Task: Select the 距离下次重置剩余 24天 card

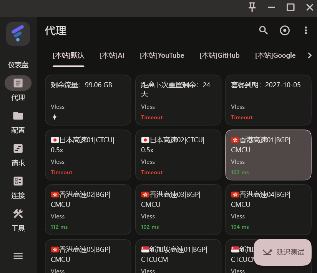Action: click(178, 100)
